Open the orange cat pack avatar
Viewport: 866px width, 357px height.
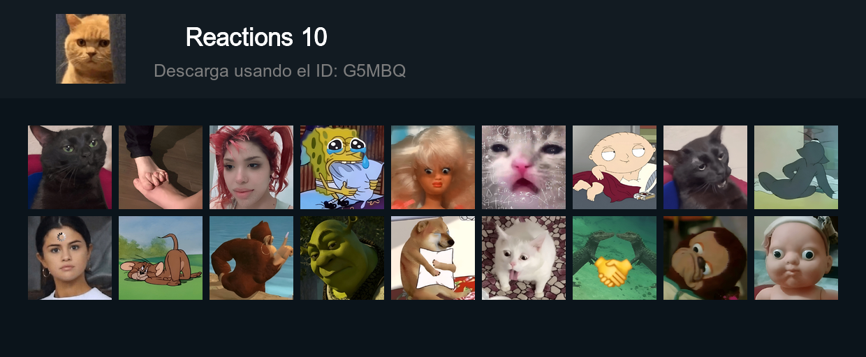click(x=91, y=49)
